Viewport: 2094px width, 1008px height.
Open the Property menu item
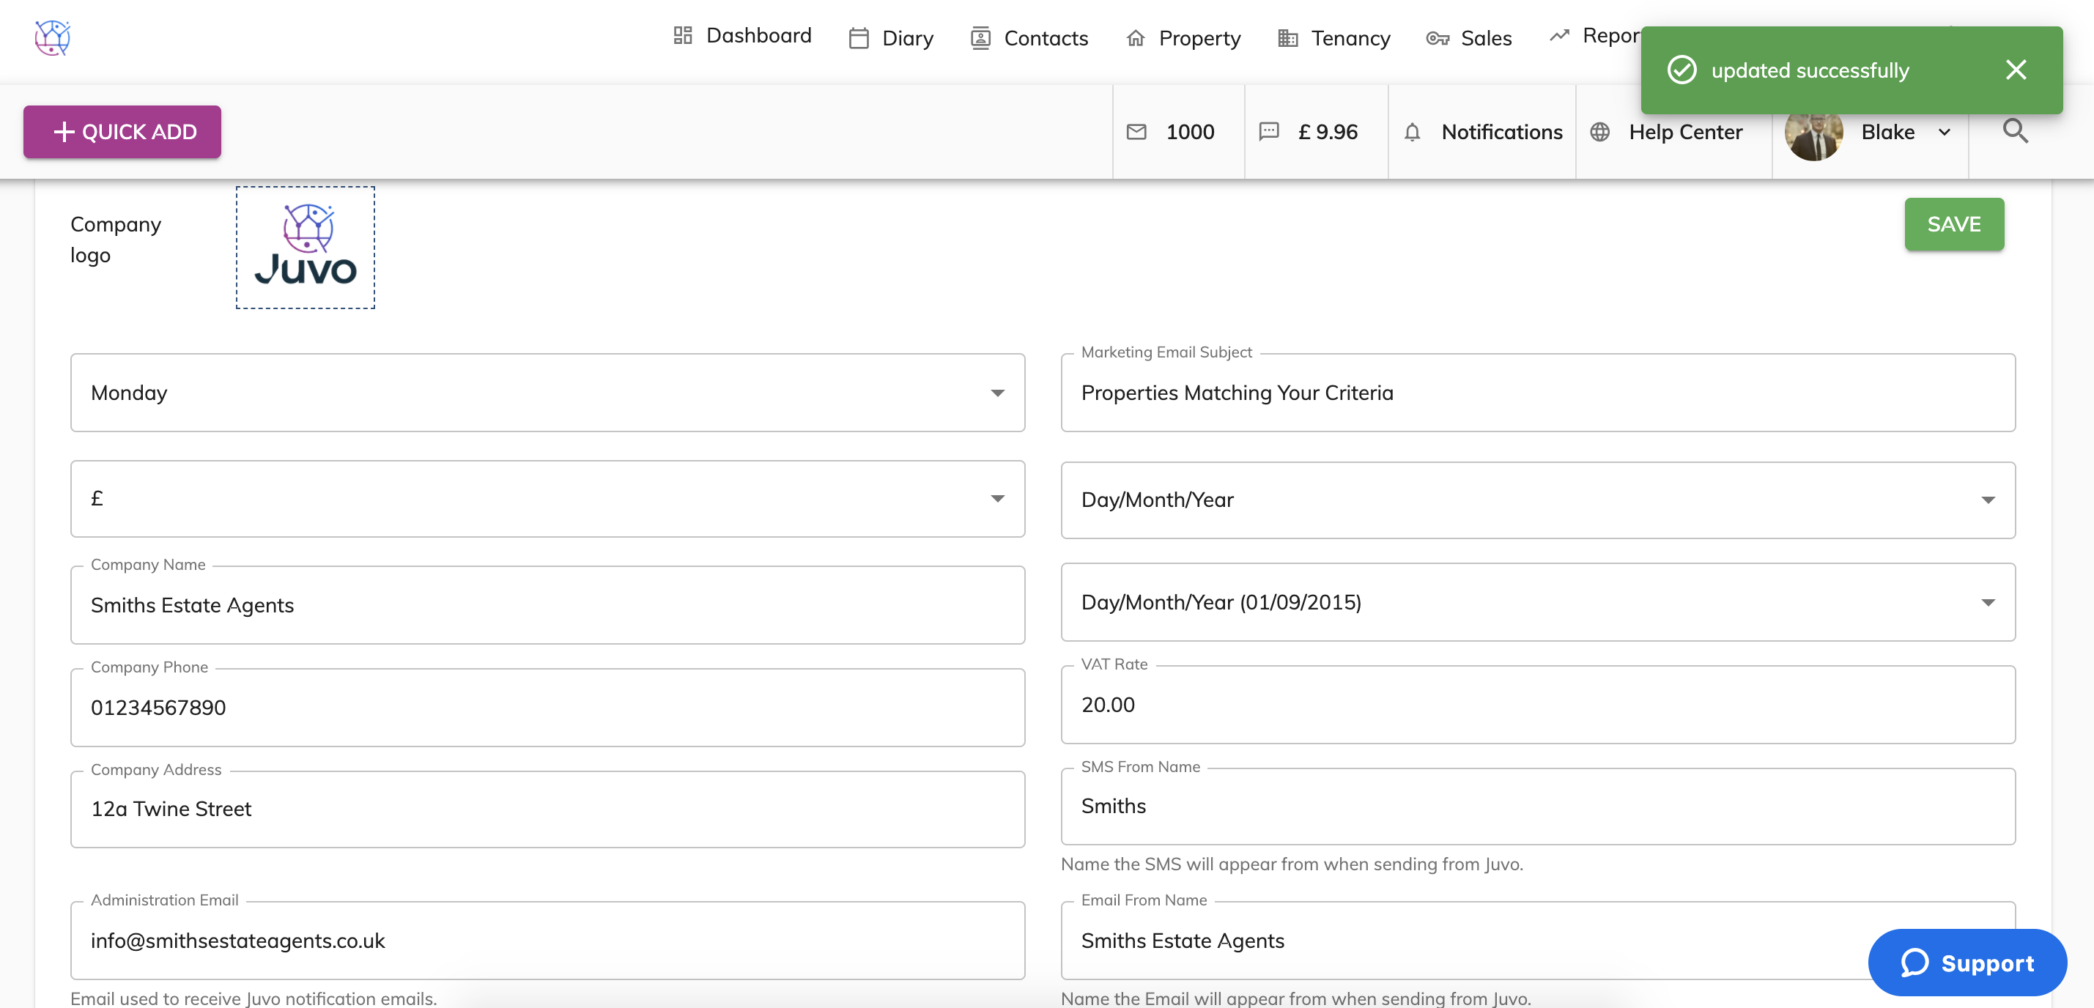tap(1183, 38)
